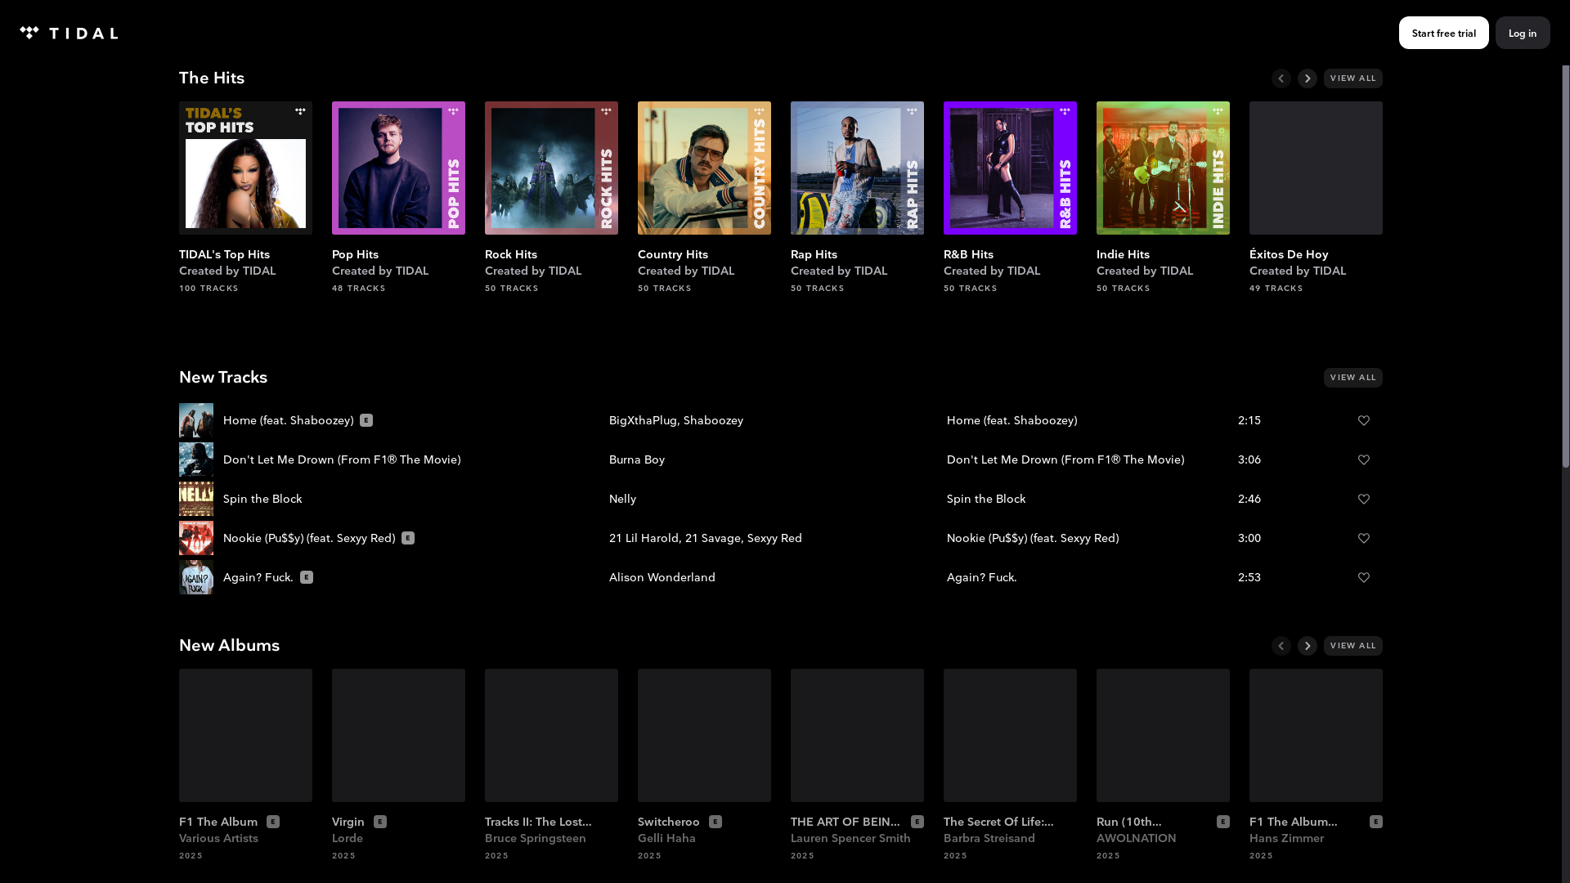
Task: Show previous New Albums page
Action: click(x=1281, y=646)
